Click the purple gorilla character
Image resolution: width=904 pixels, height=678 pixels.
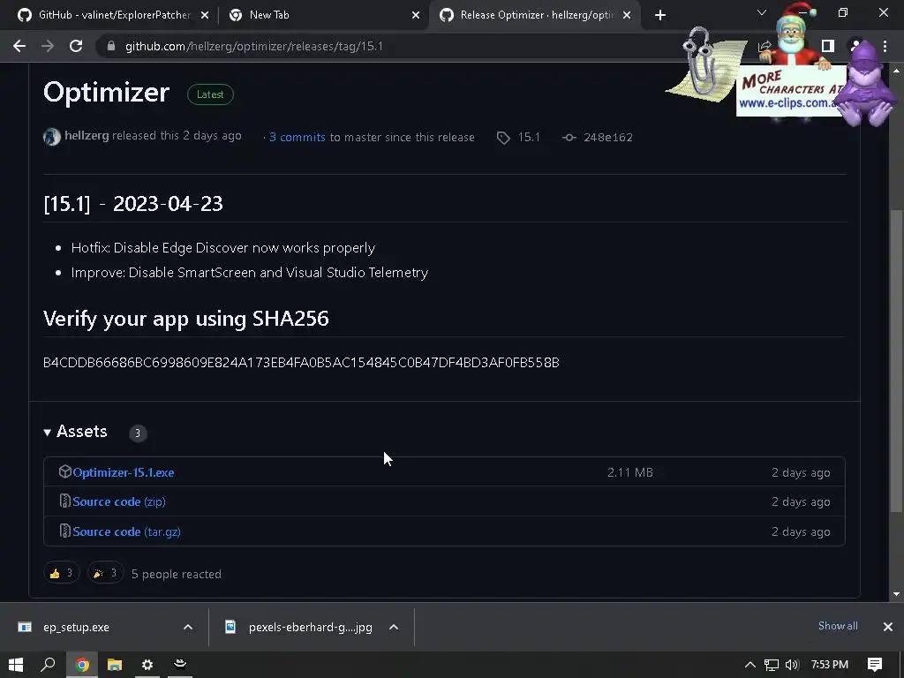(865, 86)
